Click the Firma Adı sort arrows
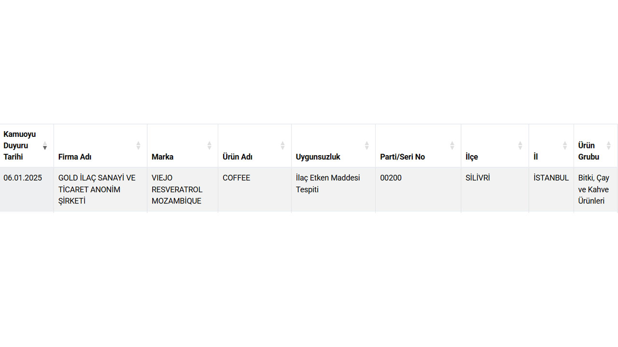The height and width of the screenshot is (347, 618). 138,146
